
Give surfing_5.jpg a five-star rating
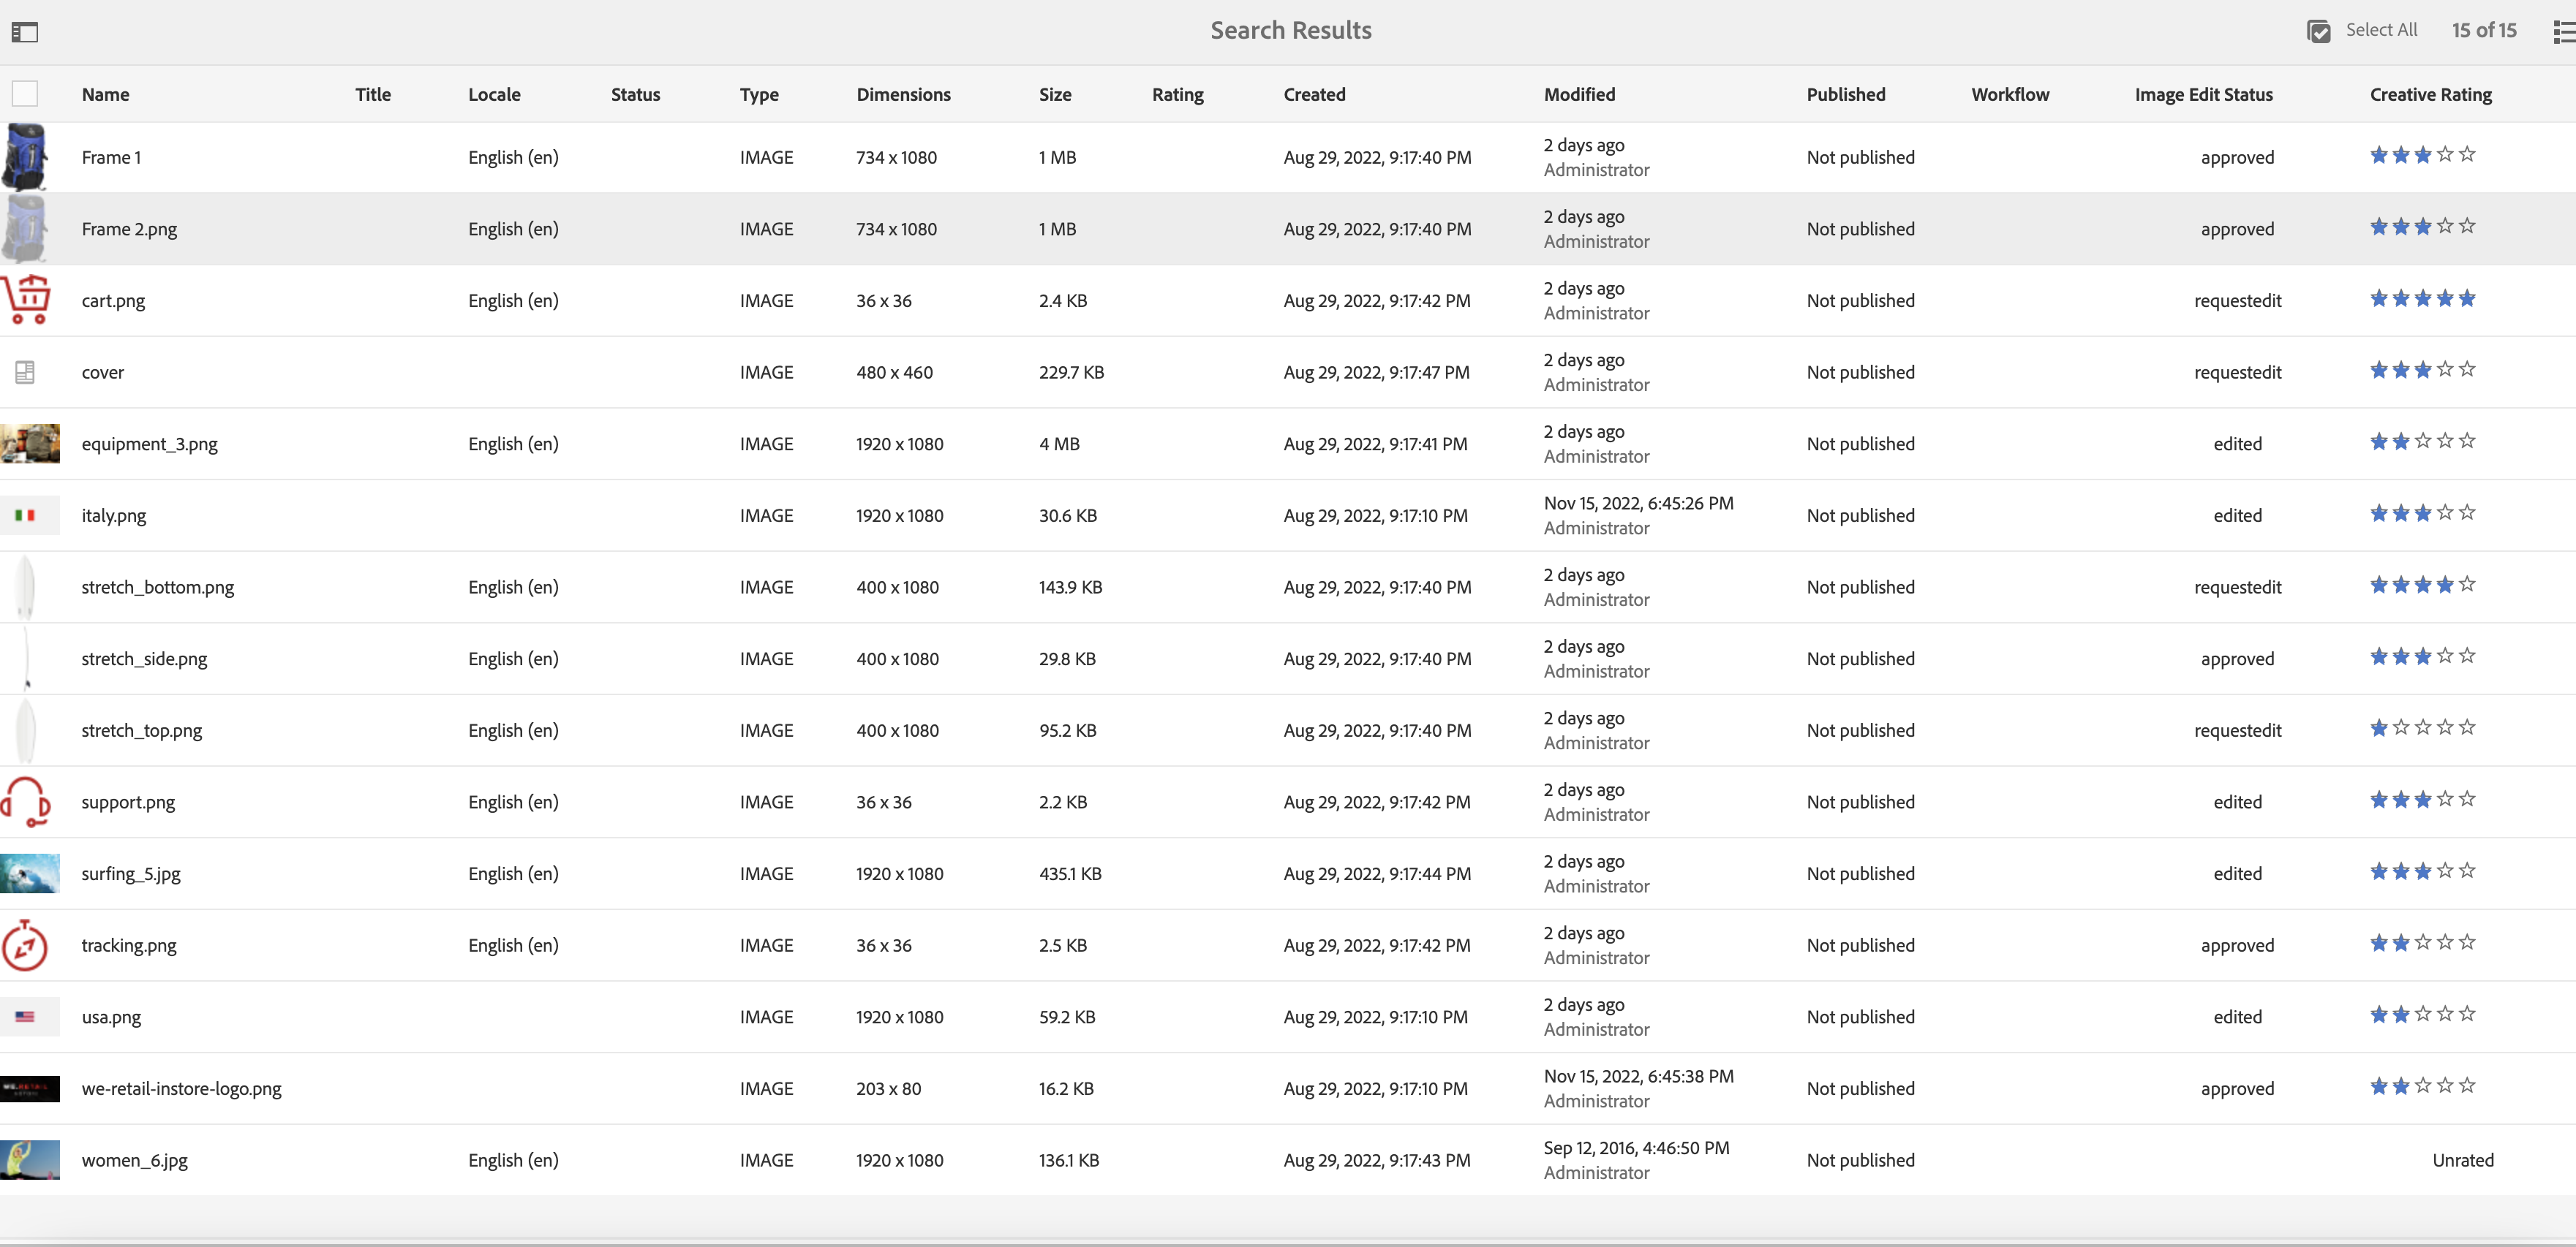pyautogui.click(x=2468, y=871)
